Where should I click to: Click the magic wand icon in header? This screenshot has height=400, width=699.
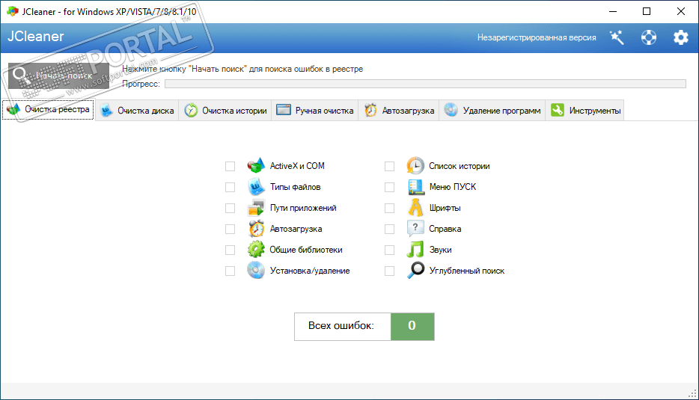[617, 37]
